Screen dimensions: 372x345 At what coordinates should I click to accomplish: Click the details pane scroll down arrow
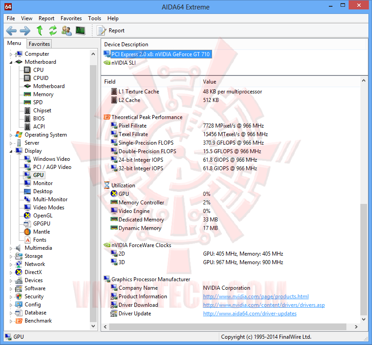363,319
